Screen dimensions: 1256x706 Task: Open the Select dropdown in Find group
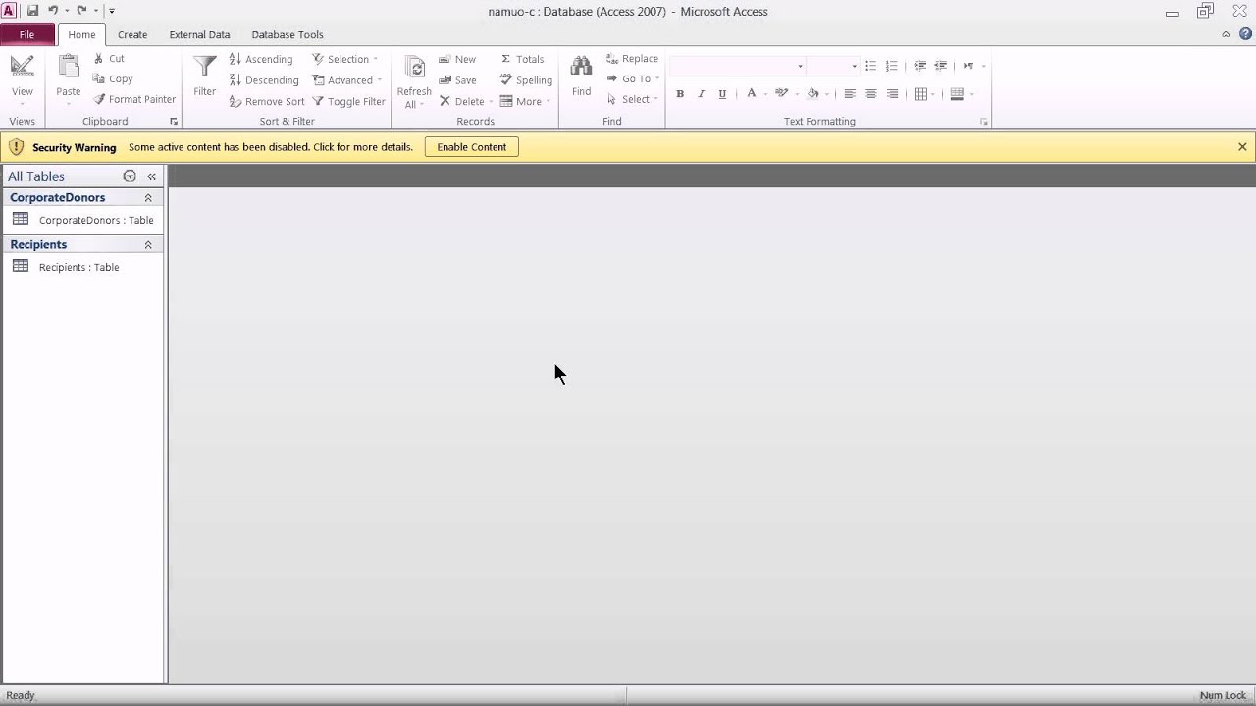tap(632, 100)
